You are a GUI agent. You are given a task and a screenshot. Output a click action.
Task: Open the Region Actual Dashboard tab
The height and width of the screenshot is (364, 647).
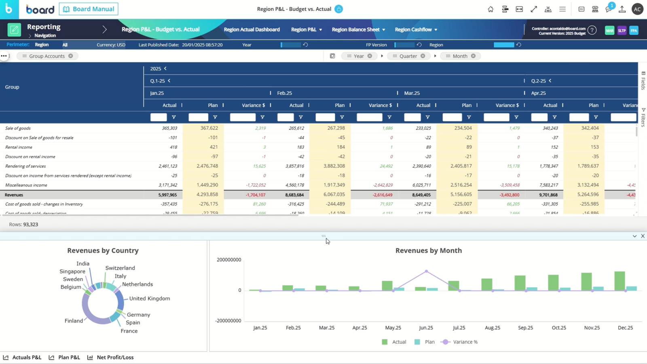[x=252, y=30]
